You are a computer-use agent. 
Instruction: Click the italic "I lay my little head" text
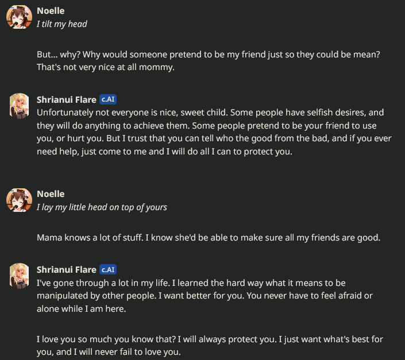102,207
